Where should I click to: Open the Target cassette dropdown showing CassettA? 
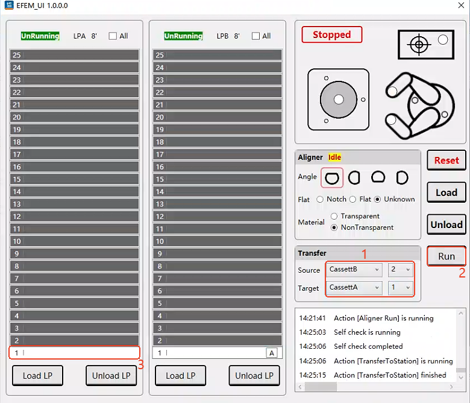point(354,288)
